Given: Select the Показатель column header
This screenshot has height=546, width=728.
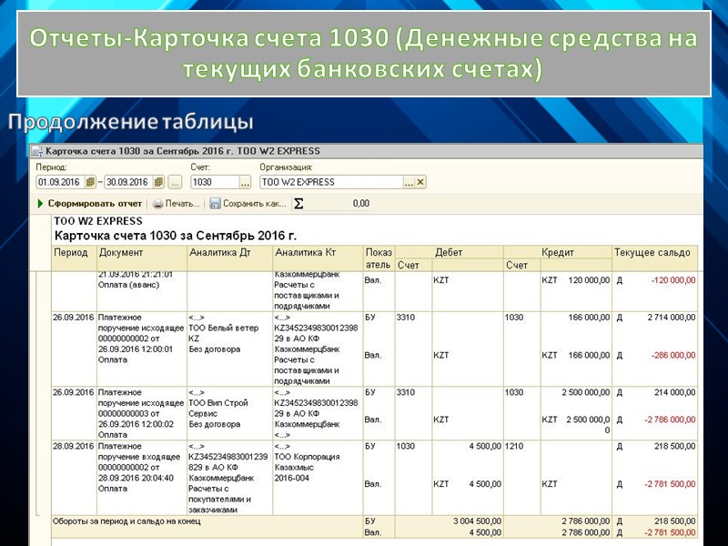Looking at the screenshot, I should pyautogui.click(x=379, y=258).
